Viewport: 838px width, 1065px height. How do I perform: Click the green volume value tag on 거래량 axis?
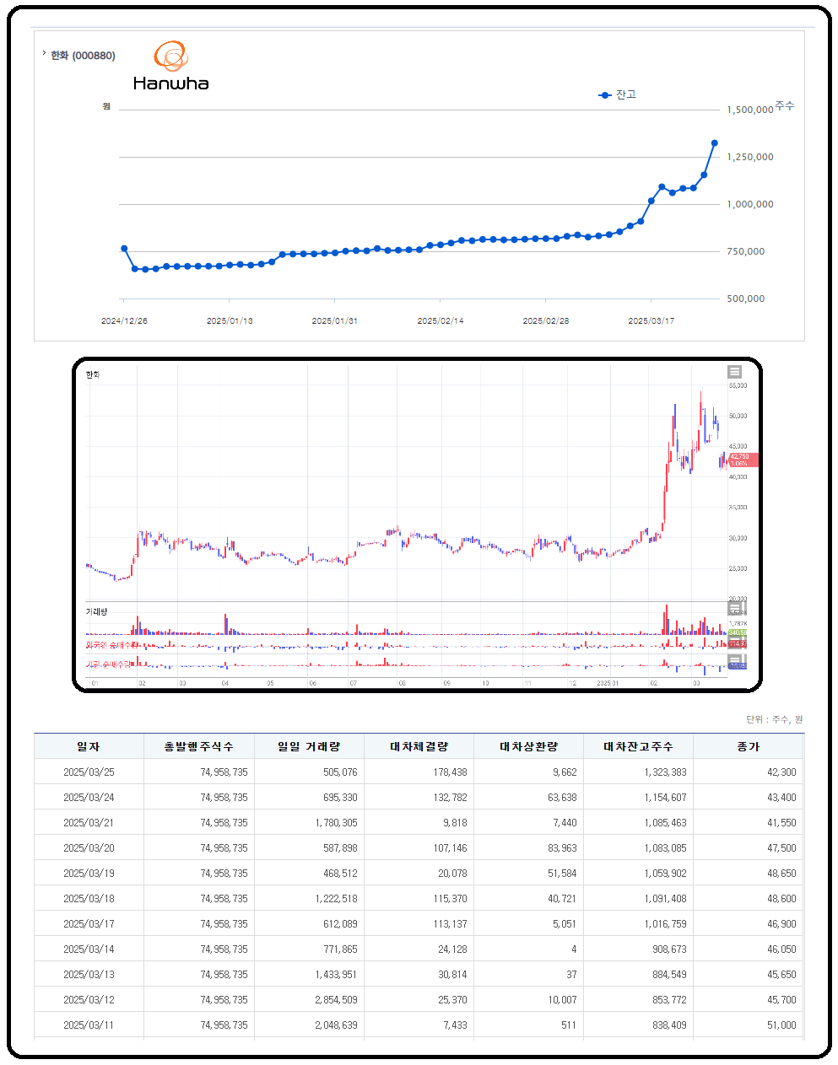tap(738, 632)
